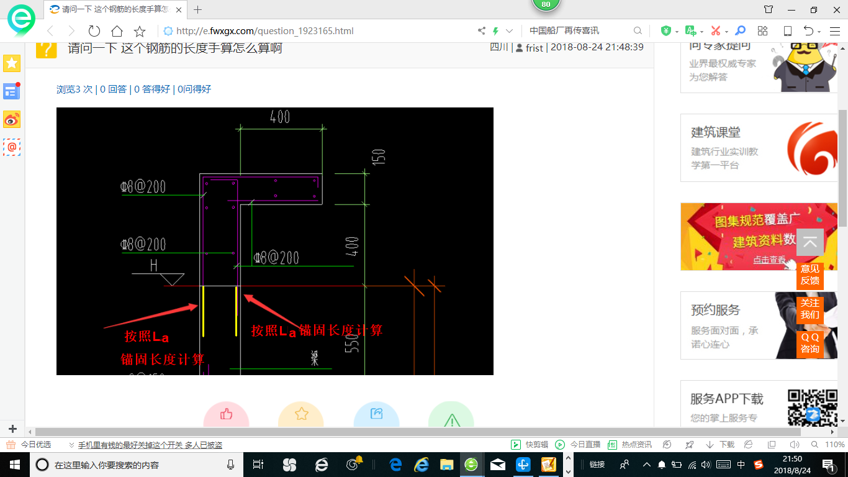Expand dropdown next to undo arrow
Image resolution: width=848 pixels, height=477 pixels.
coord(819,32)
